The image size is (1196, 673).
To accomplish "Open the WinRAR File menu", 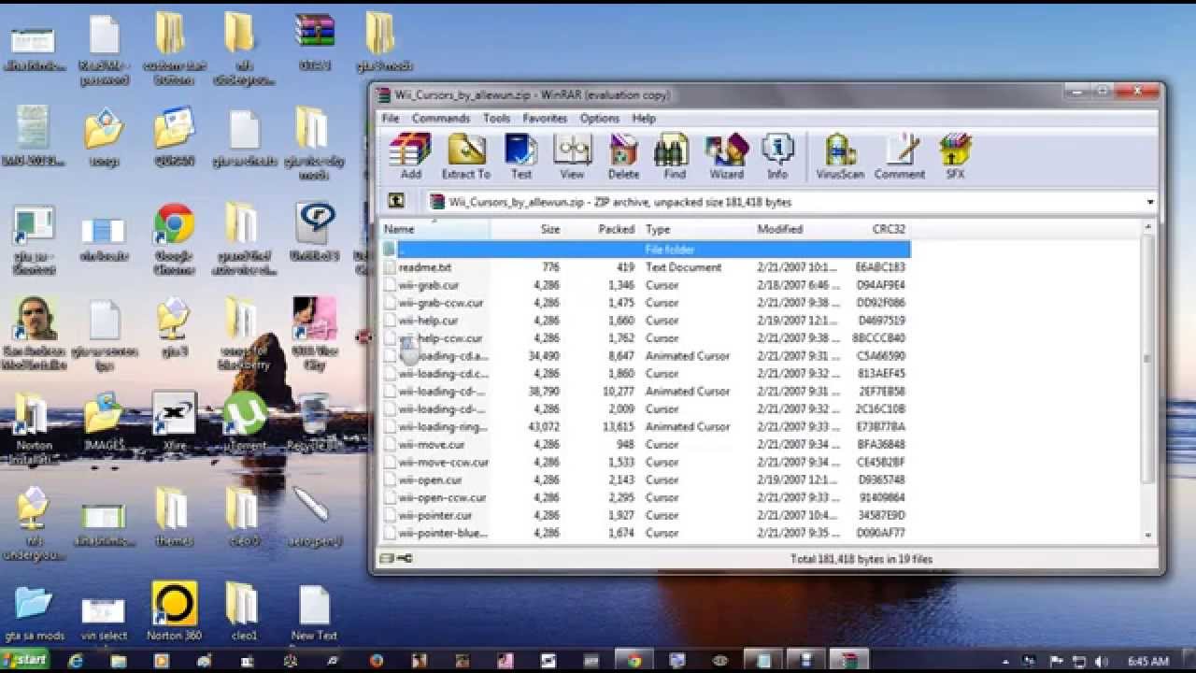I will tap(391, 119).
